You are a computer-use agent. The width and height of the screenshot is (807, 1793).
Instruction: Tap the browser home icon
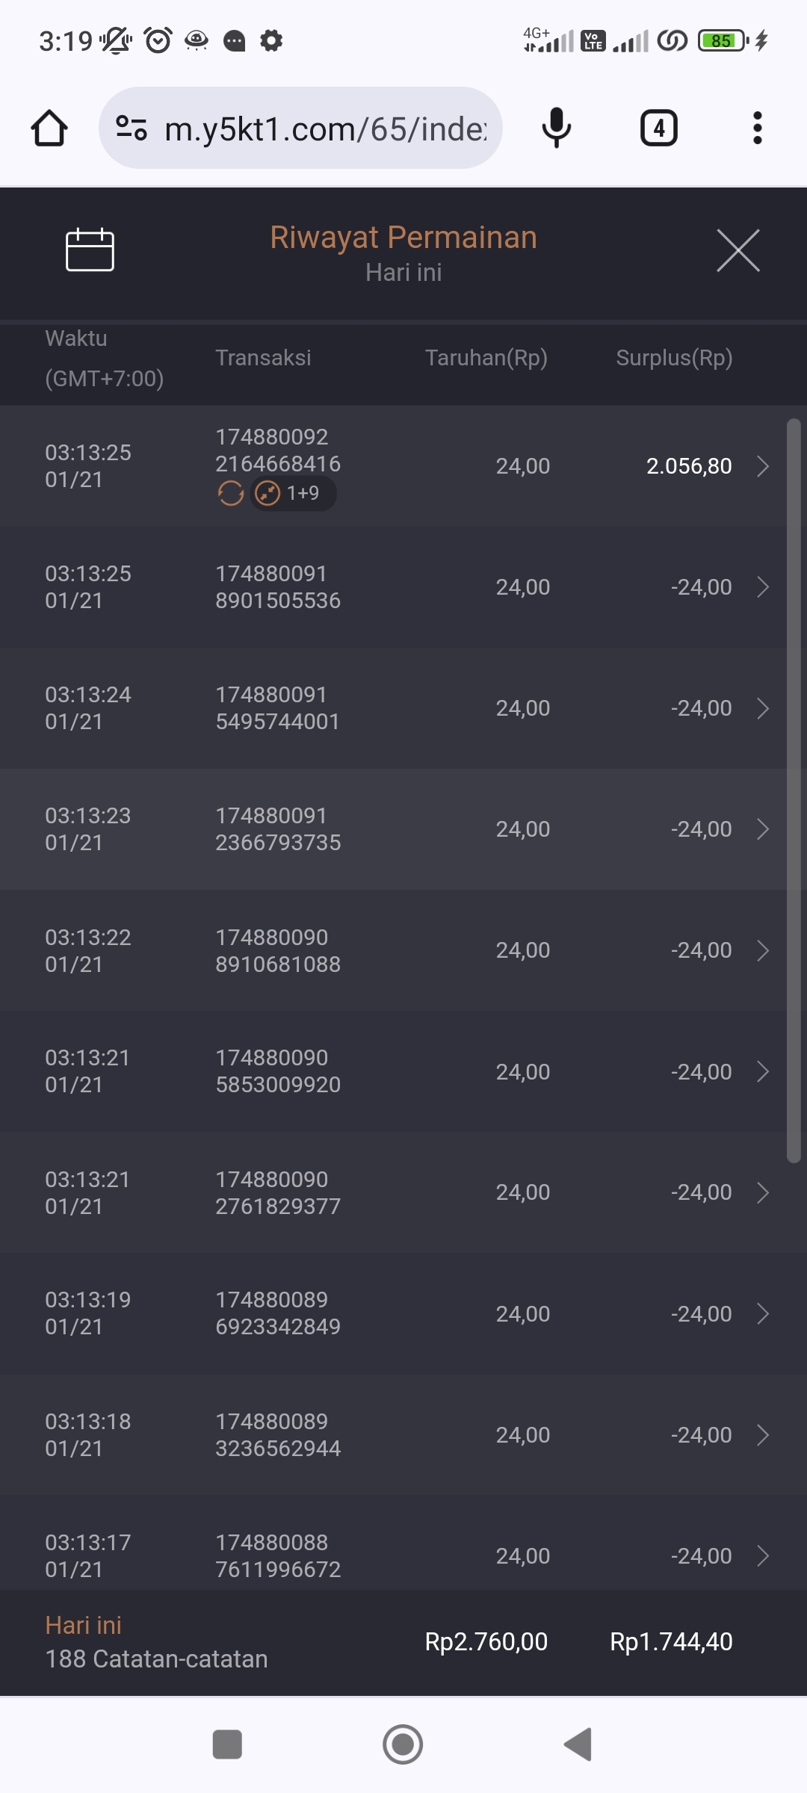pos(49,128)
